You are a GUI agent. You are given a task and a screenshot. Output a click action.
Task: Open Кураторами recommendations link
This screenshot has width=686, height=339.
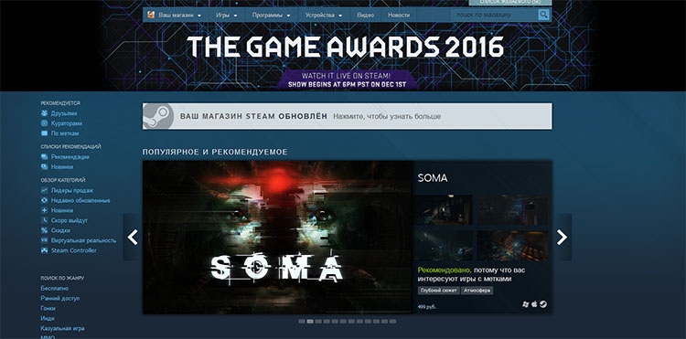coord(67,123)
